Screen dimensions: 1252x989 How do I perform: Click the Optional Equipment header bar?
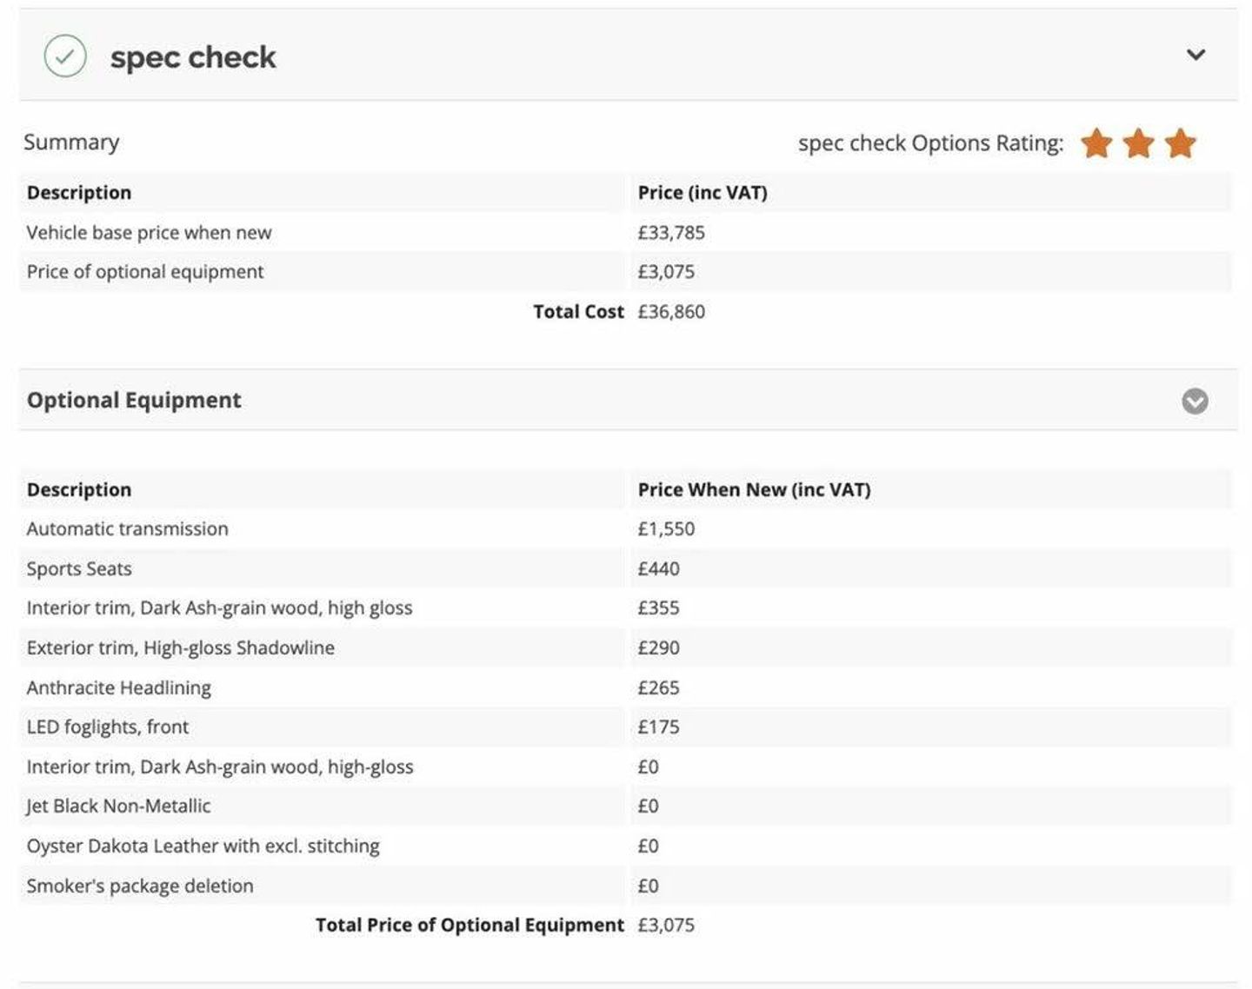tap(628, 400)
